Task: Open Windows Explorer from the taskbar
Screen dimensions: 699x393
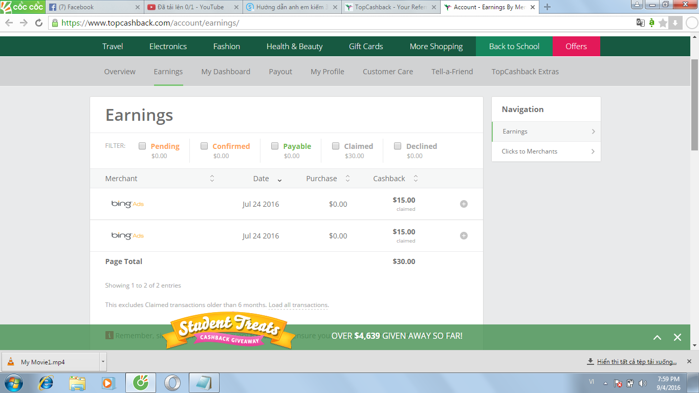Action: pos(77,383)
